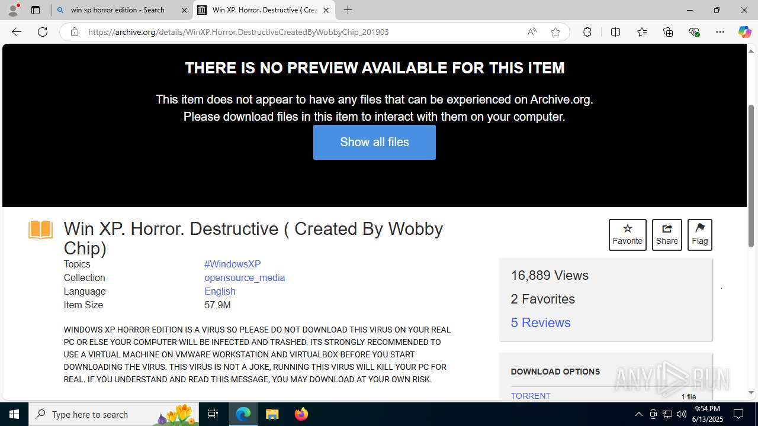Add this page to favorites star
Screen dimensions: 758x426
point(555,32)
